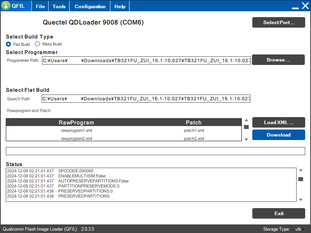Click the QFIL green download logo icon

point(6,6)
